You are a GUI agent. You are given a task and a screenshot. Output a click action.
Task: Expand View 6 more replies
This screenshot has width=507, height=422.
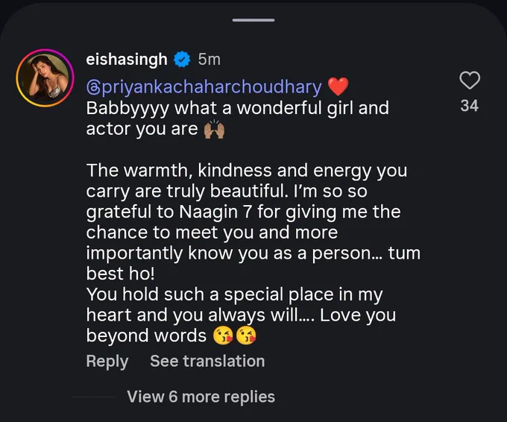(201, 397)
